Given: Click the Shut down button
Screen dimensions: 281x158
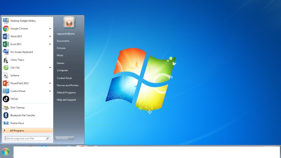Looking at the screenshot, I should (x=62, y=138).
